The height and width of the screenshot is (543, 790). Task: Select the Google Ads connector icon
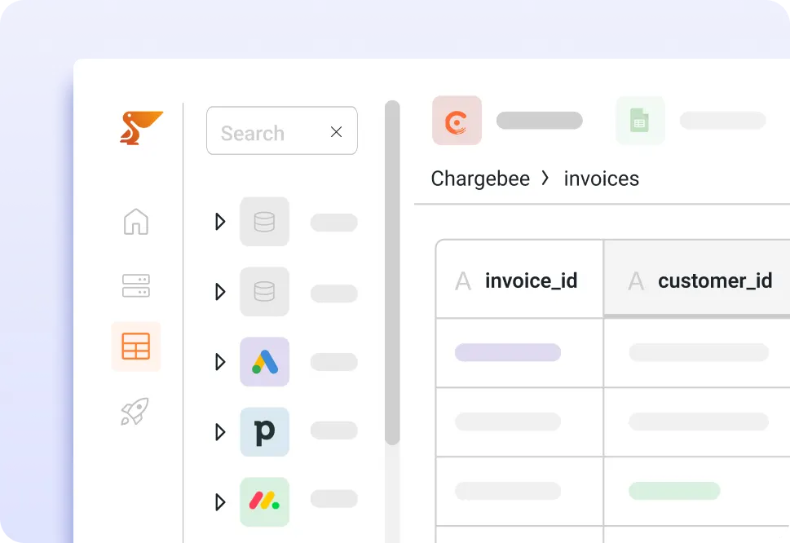pos(264,361)
